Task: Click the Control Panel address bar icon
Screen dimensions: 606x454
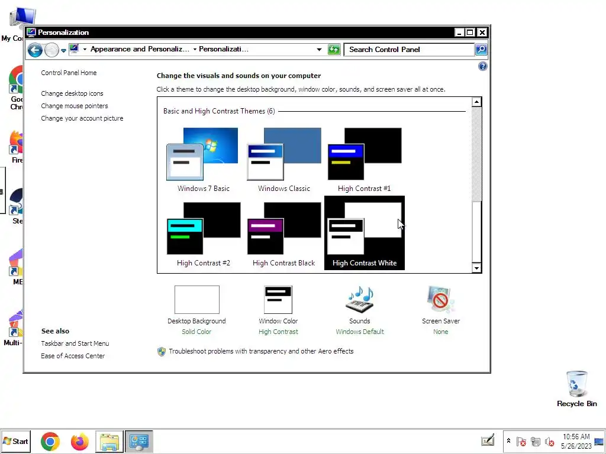Action: (x=74, y=49)
